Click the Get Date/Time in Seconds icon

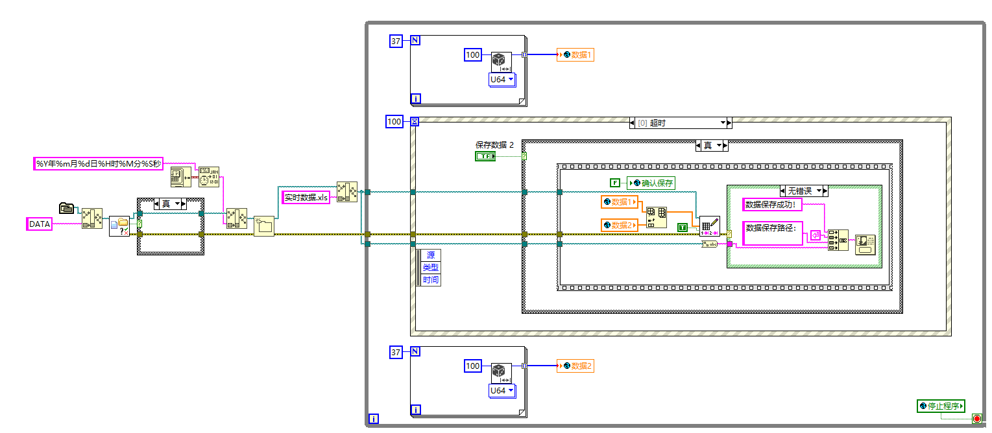pyautogui.click(x=180, y=176)
